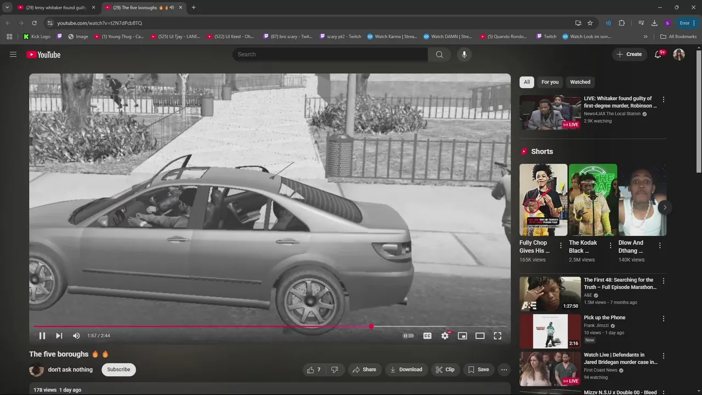The width and height of the screenshot is (702, 395).
Task: Go back to the previous page
Action: click(x=8, y=23)
